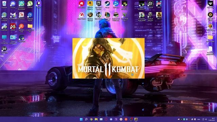Open File Explorer from the taskbar
217x122 pixels.
96,119
